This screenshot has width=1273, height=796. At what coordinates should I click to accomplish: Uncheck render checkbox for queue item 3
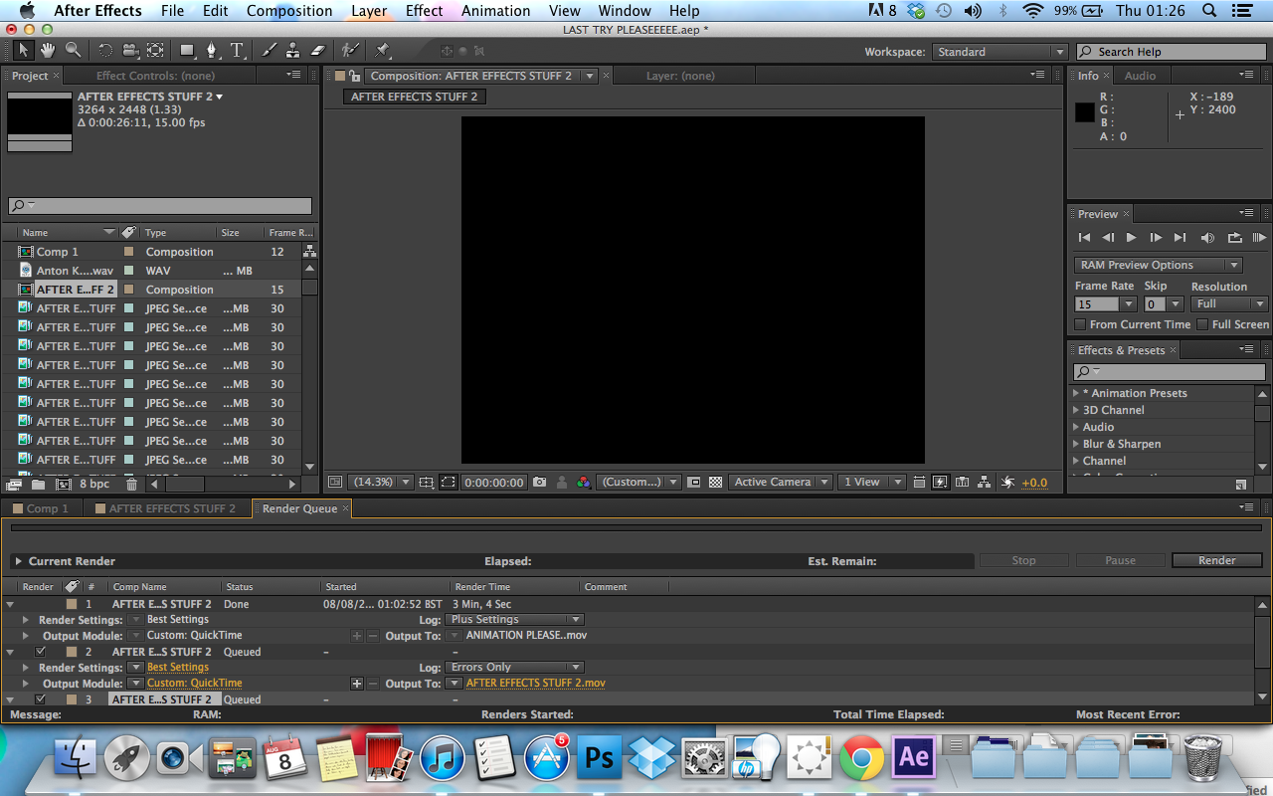tap(41, 699)
